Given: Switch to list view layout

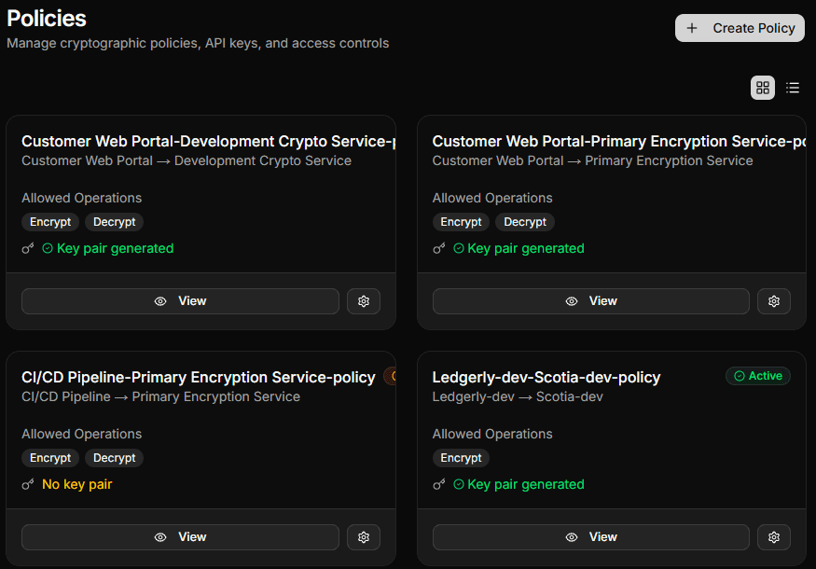Looking at the screenshot, I should [x=793, y=88].
